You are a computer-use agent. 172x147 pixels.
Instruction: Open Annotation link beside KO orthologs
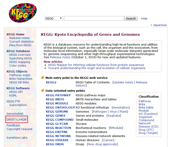(x=121, y=107)
